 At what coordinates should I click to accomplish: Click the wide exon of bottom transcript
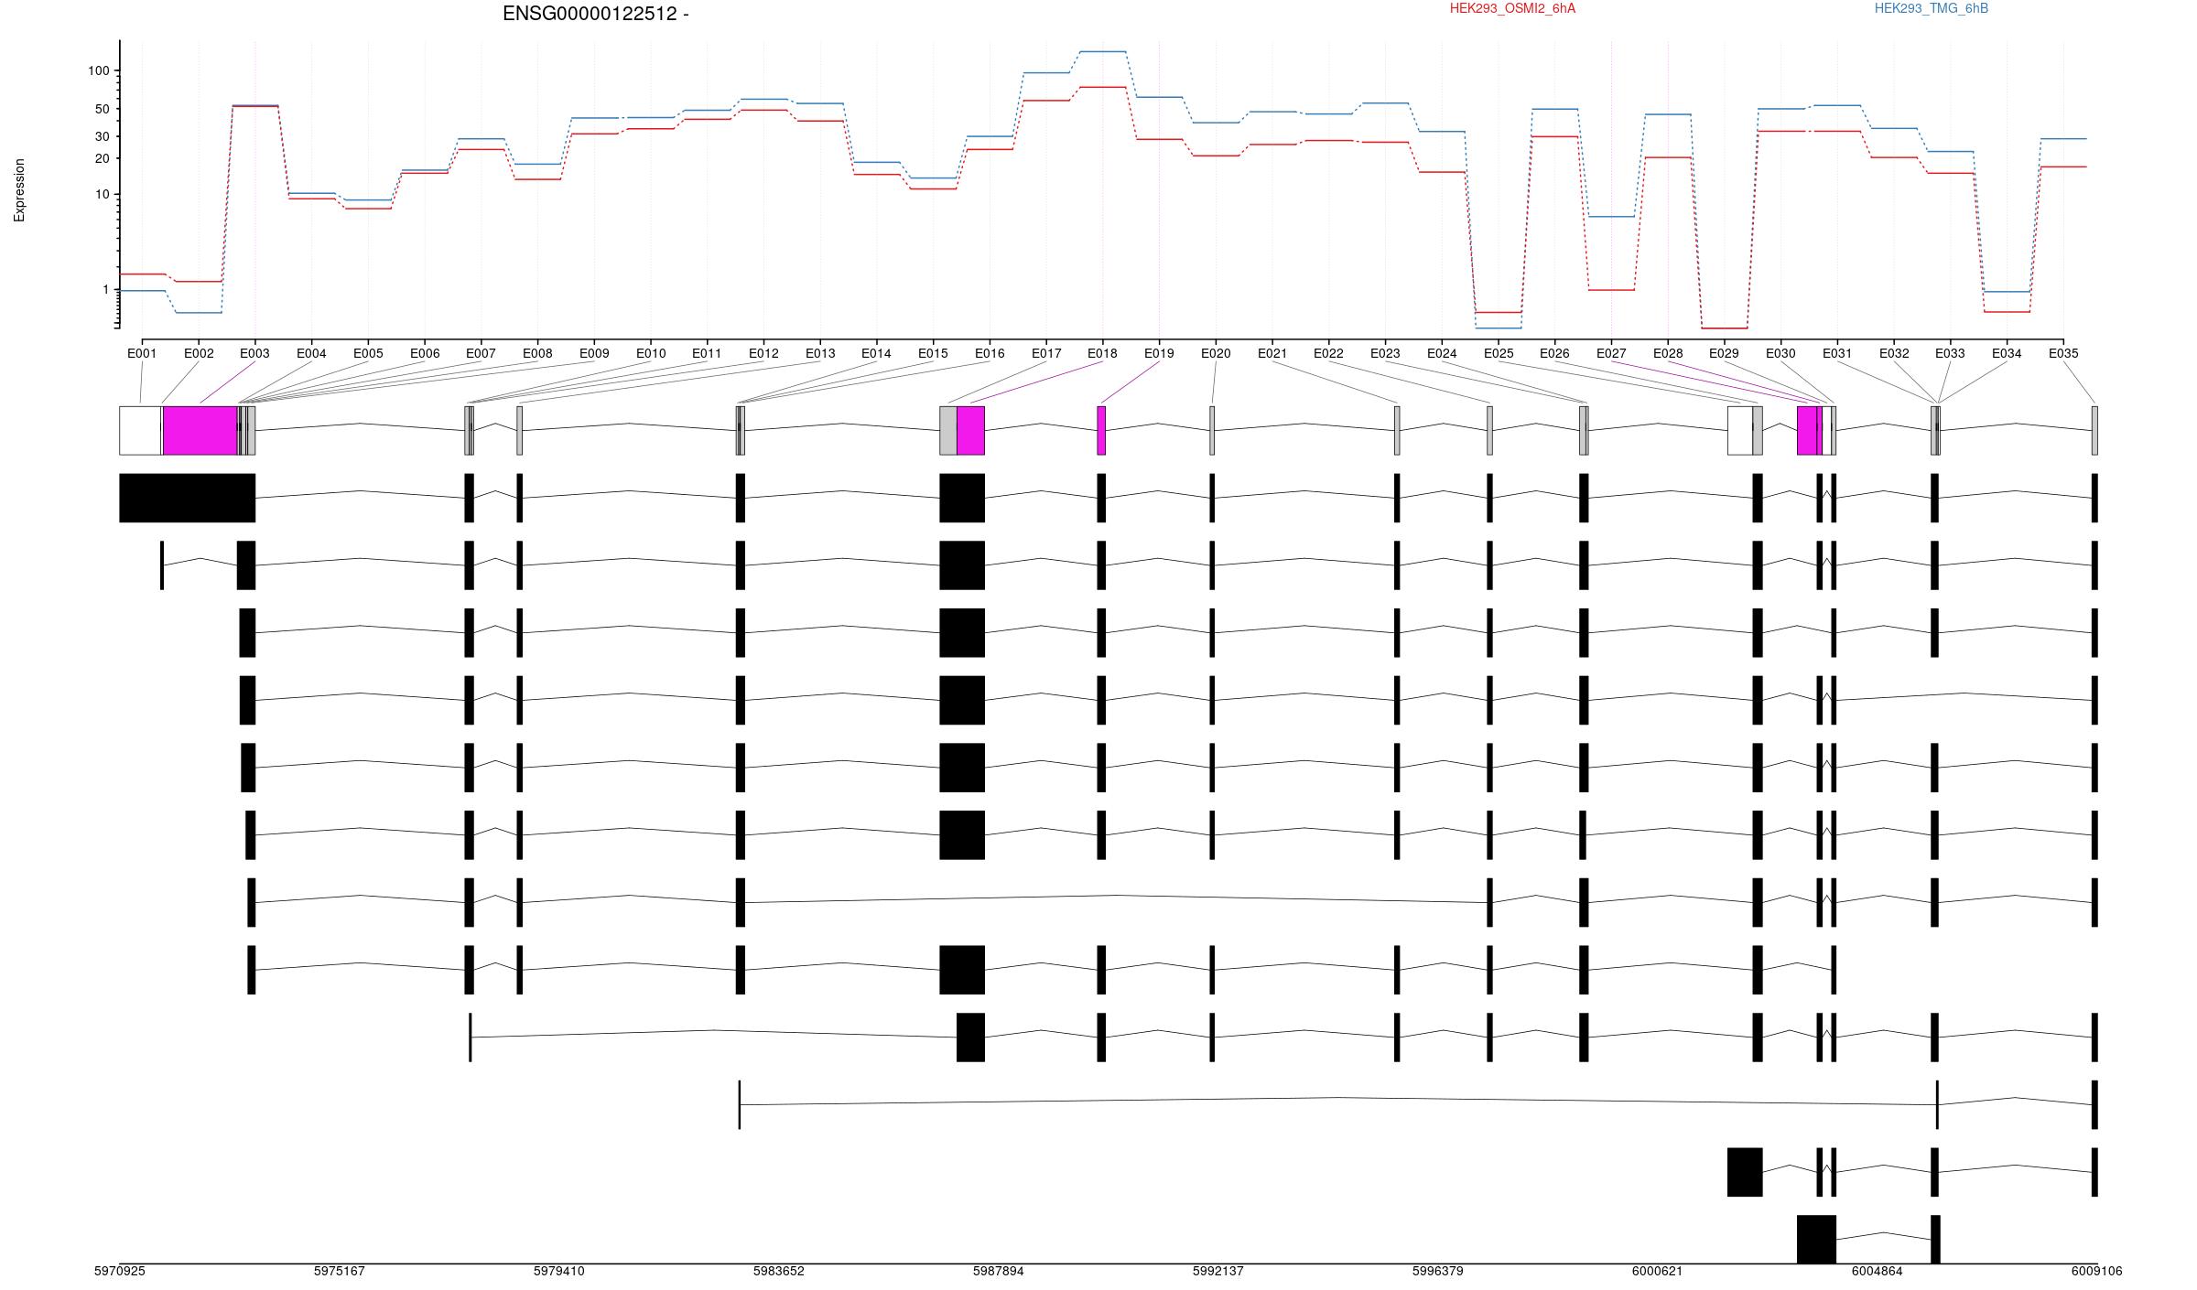tap(1816, 1240)
